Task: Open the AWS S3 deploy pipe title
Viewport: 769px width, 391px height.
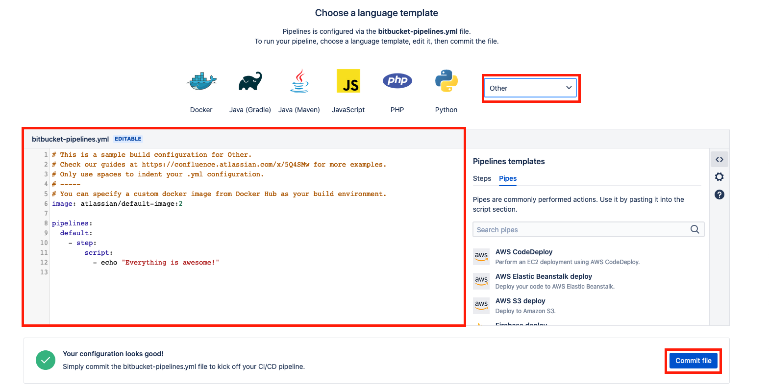Action: click(x=521, y=301)
